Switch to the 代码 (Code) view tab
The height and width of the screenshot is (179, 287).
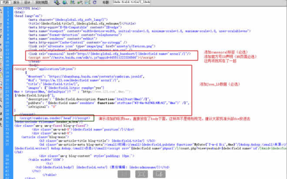click(x=5, y=3)
